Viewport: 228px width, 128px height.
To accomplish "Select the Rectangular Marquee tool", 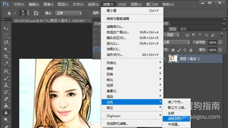I will tap(6, 35).
